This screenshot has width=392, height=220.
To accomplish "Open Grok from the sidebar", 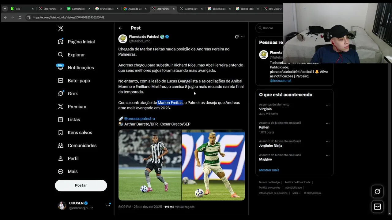I will [68, 94].
